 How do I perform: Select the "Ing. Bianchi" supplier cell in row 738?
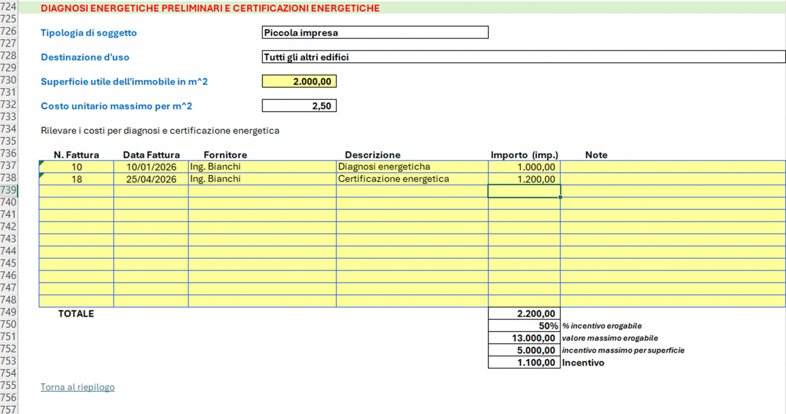(x=262, y=179)
